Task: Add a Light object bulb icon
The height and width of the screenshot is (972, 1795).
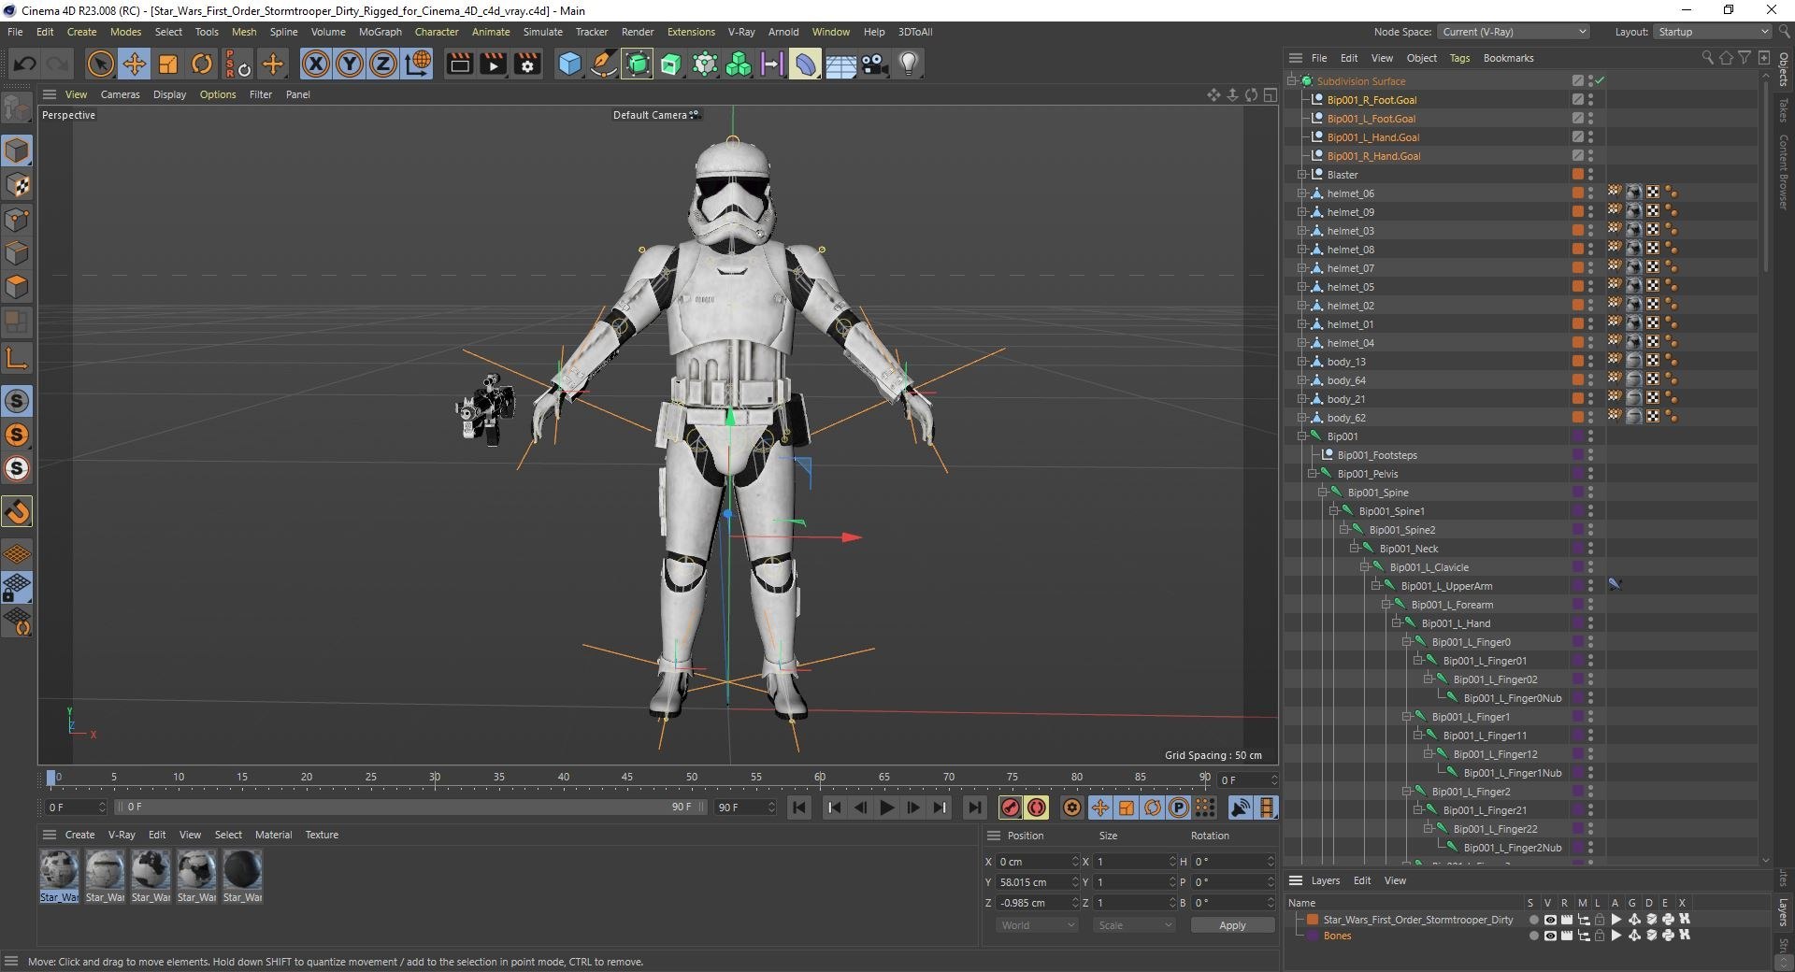Action: tap(909, 64)
